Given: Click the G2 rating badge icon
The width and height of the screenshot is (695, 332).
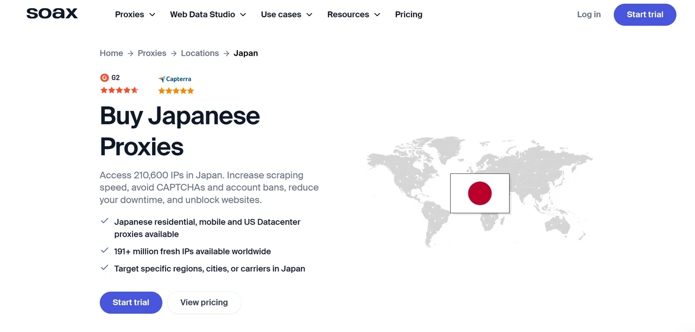Looking at the screenshot, I should 104,77.
